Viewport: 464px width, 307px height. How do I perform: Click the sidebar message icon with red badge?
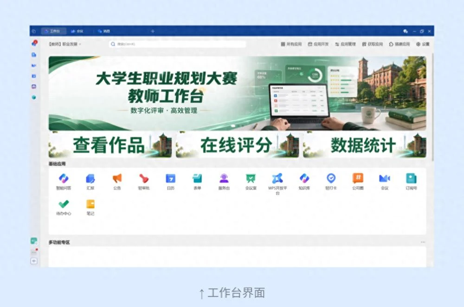[x=34, y=44]
